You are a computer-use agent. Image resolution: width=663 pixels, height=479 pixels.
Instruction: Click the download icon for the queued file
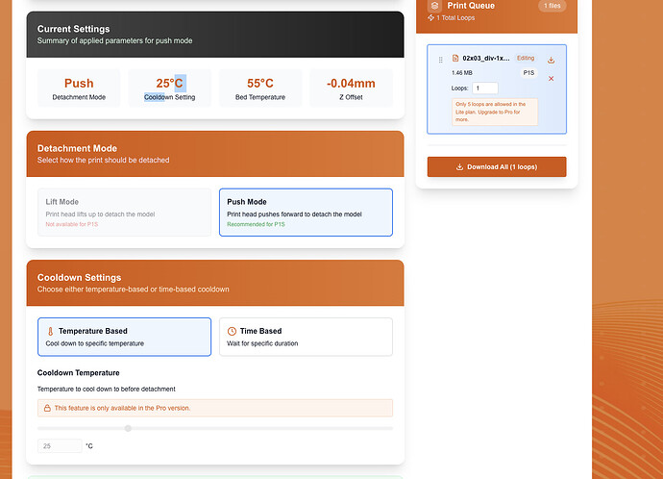pos(551,60)
